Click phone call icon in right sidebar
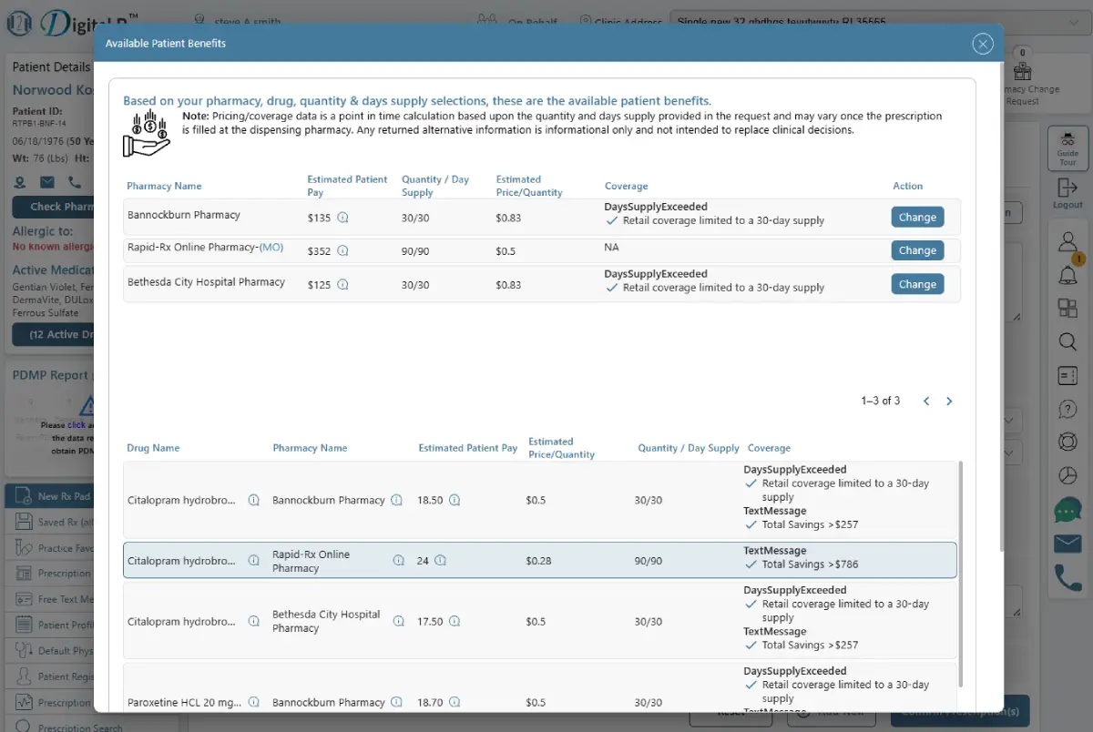1093x732 pixels. (1067, 578)
